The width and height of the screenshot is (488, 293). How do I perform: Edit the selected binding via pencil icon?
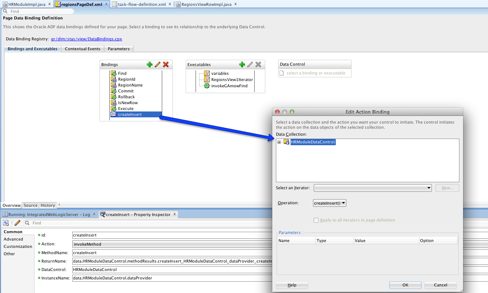(157, 64)
